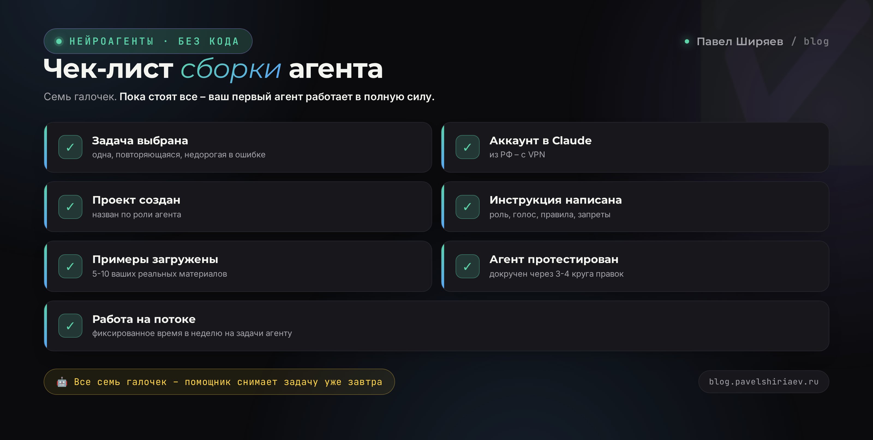The width and height of the screenshot is (873, 440).
Task: Click the green dot beside Павел Ширяев
Action: [687, 41]
